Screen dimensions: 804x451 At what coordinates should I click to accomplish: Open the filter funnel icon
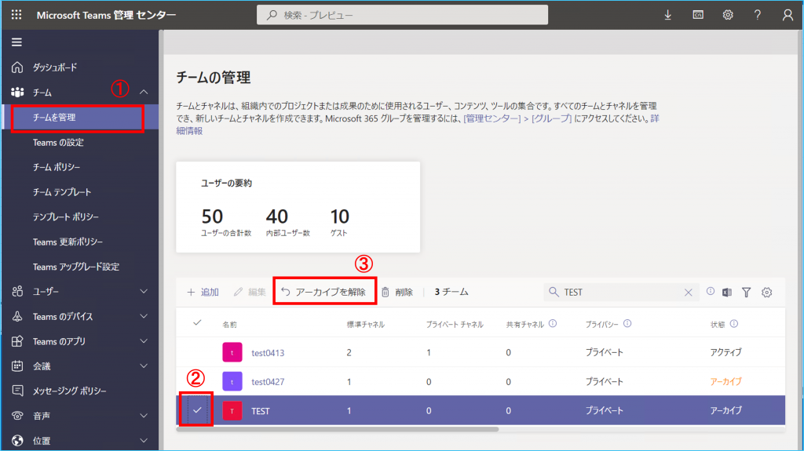(747, 292)
